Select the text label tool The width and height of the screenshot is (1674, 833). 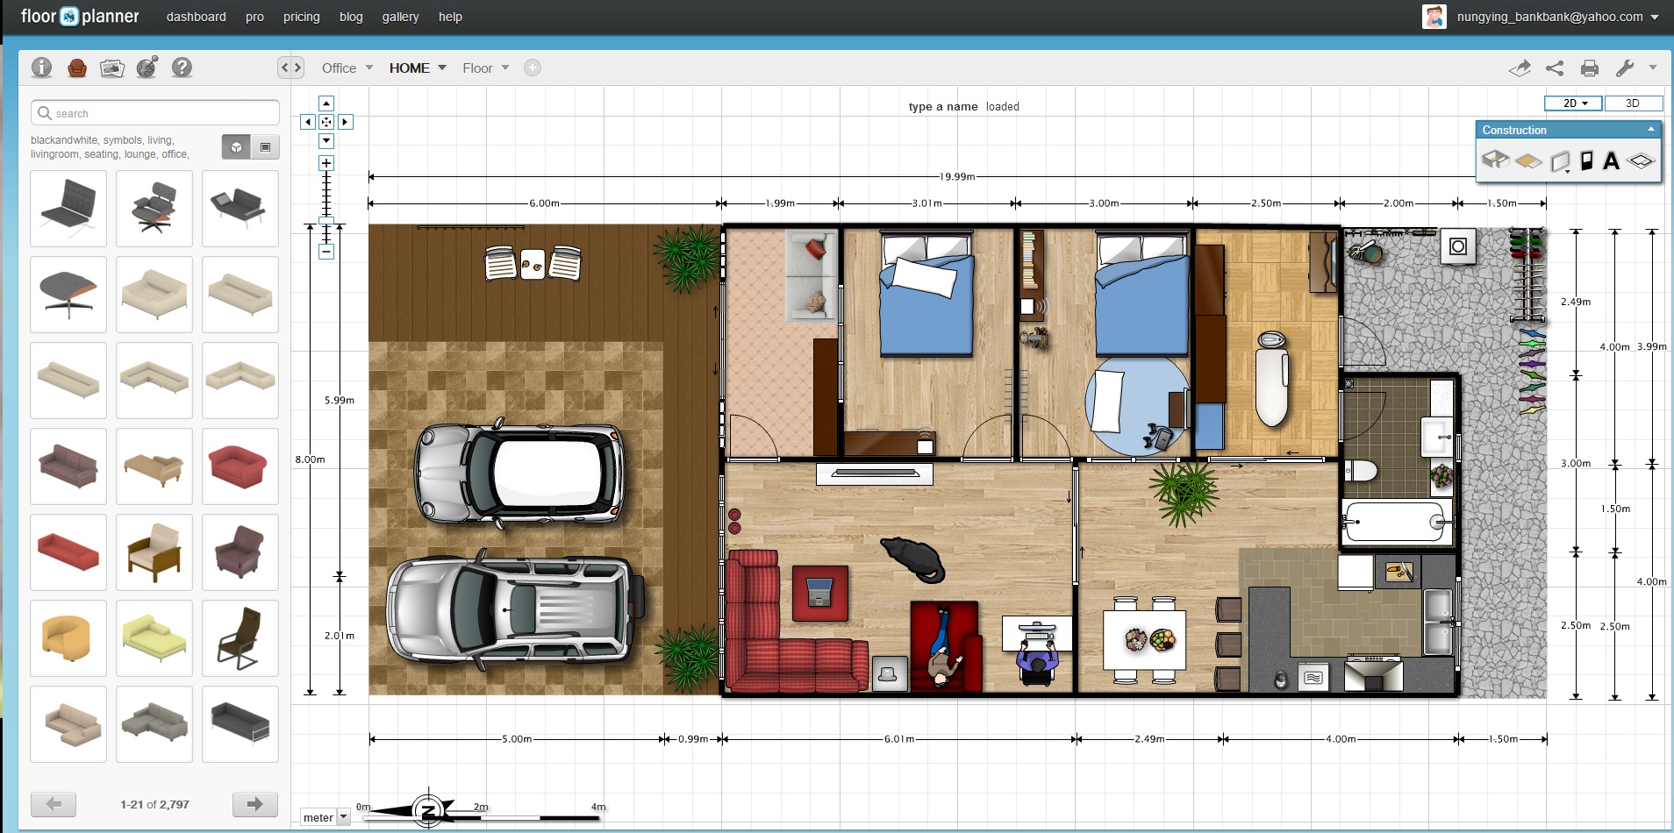click(x=1611, y=160)
